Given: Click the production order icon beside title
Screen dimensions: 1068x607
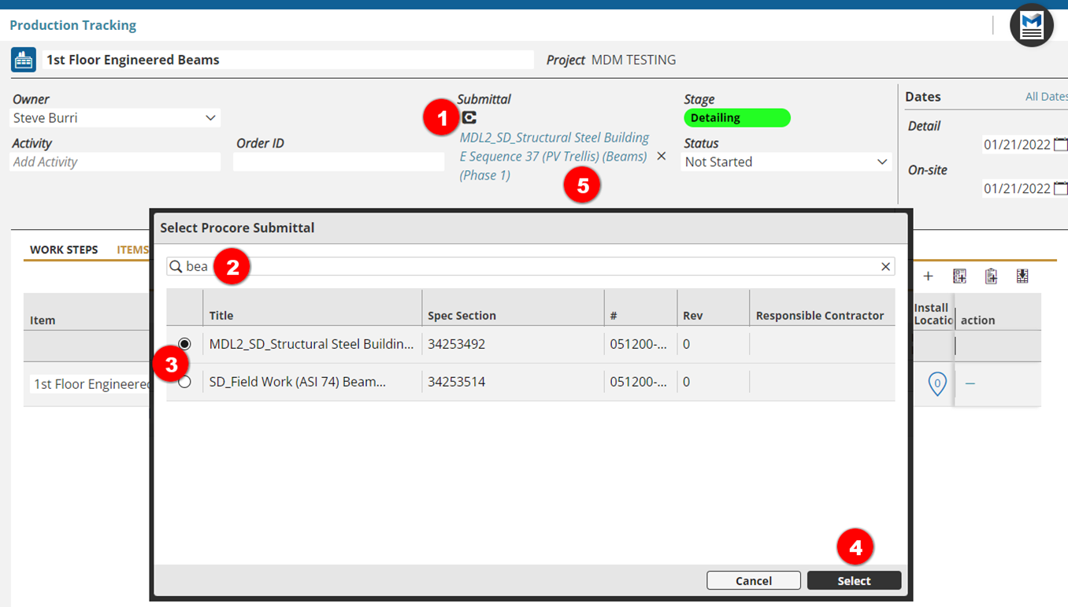Looking at the screenshot, I should 24,60.
